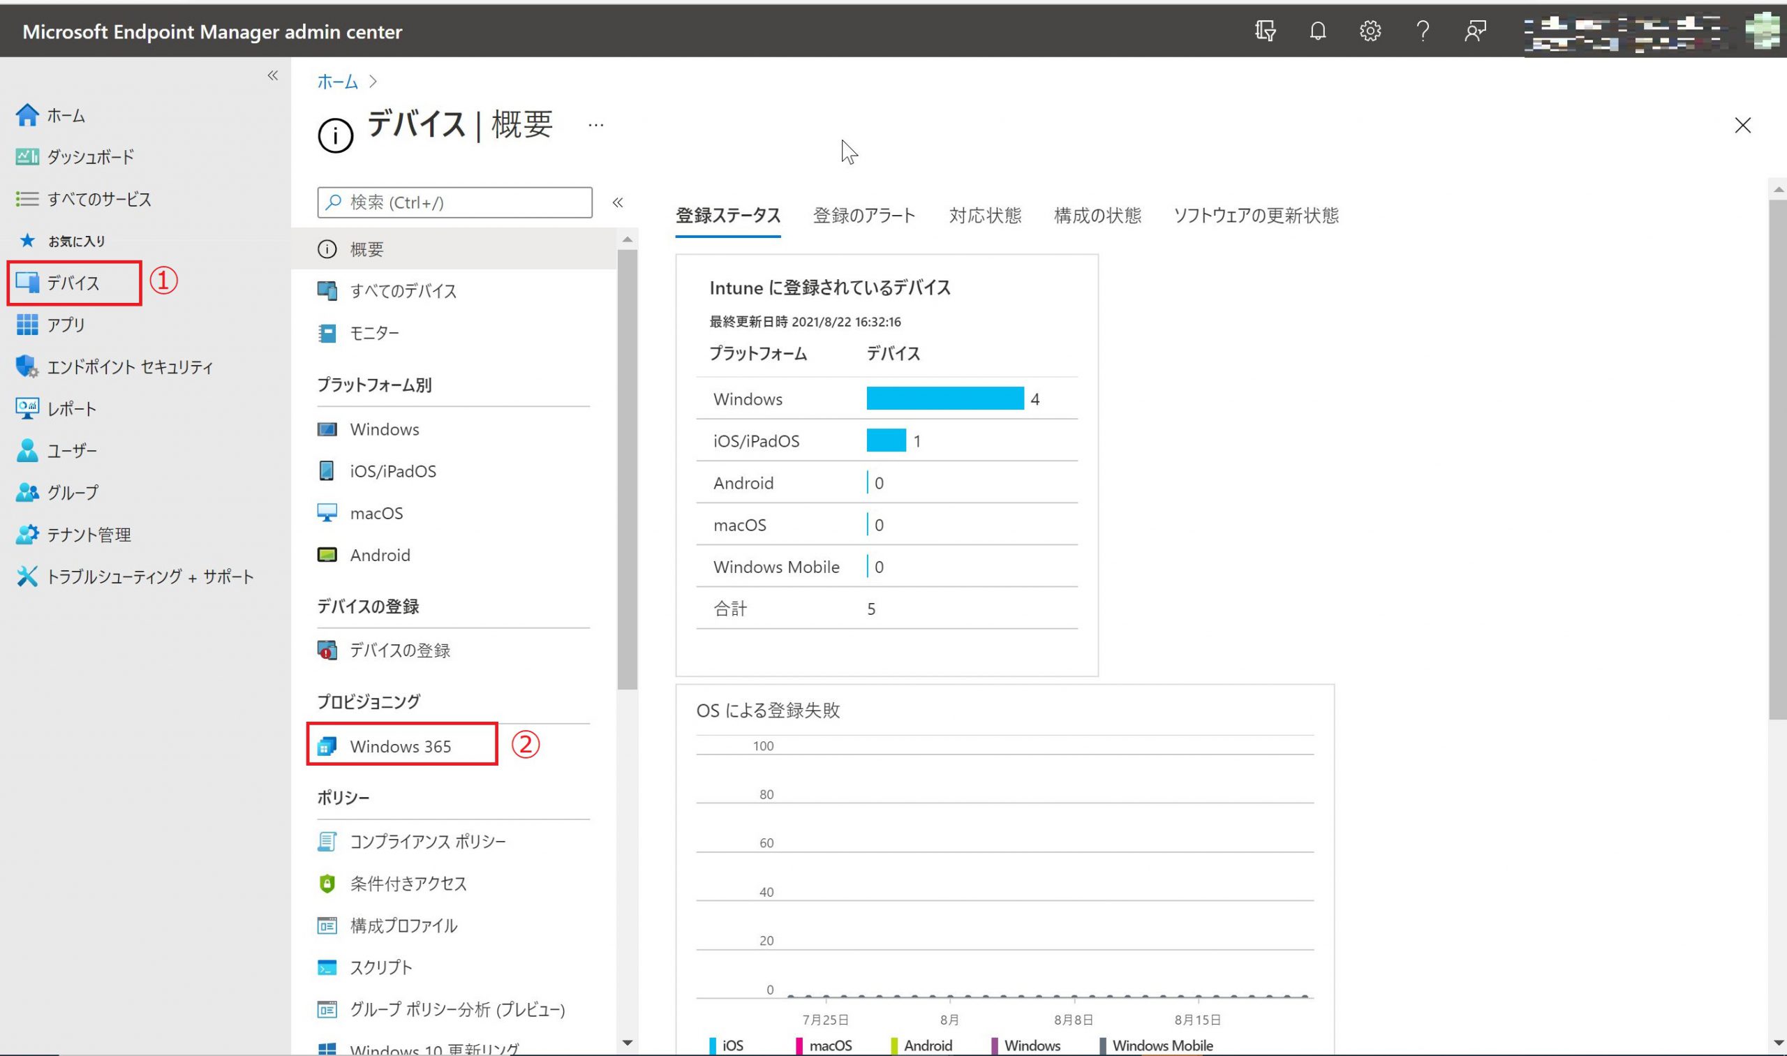Click the help question mark icon
Image resolution: width=1787 pixels, height=1056 pixels.
click(x=1422, y=31)
